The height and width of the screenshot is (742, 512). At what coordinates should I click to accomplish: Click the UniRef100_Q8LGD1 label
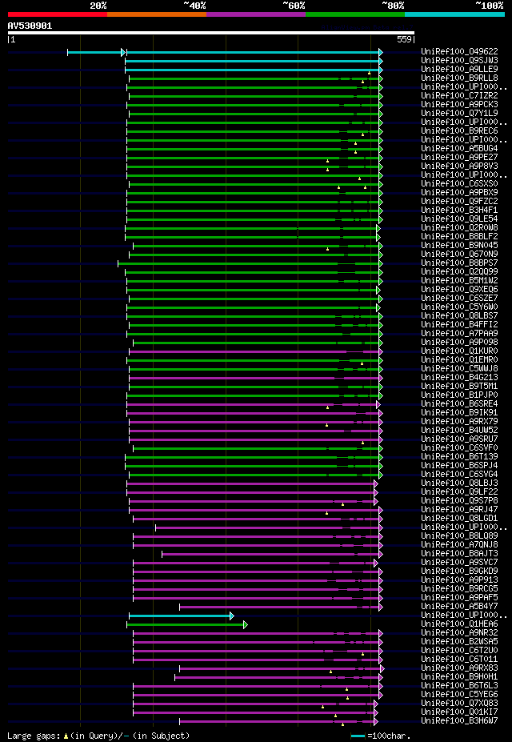tap(459, 519)
